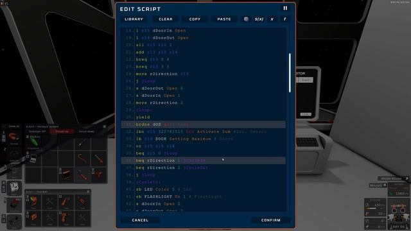
Task: Toggle the Stabilizer Off jetpack option
Action: pos(37,132)
